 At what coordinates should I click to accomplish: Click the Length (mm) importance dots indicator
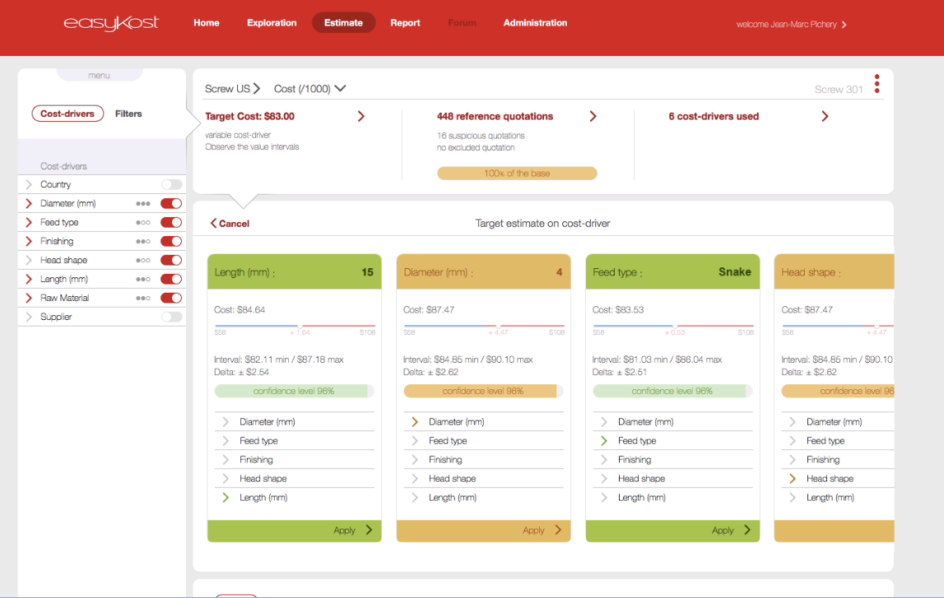(x=142, y=279)
